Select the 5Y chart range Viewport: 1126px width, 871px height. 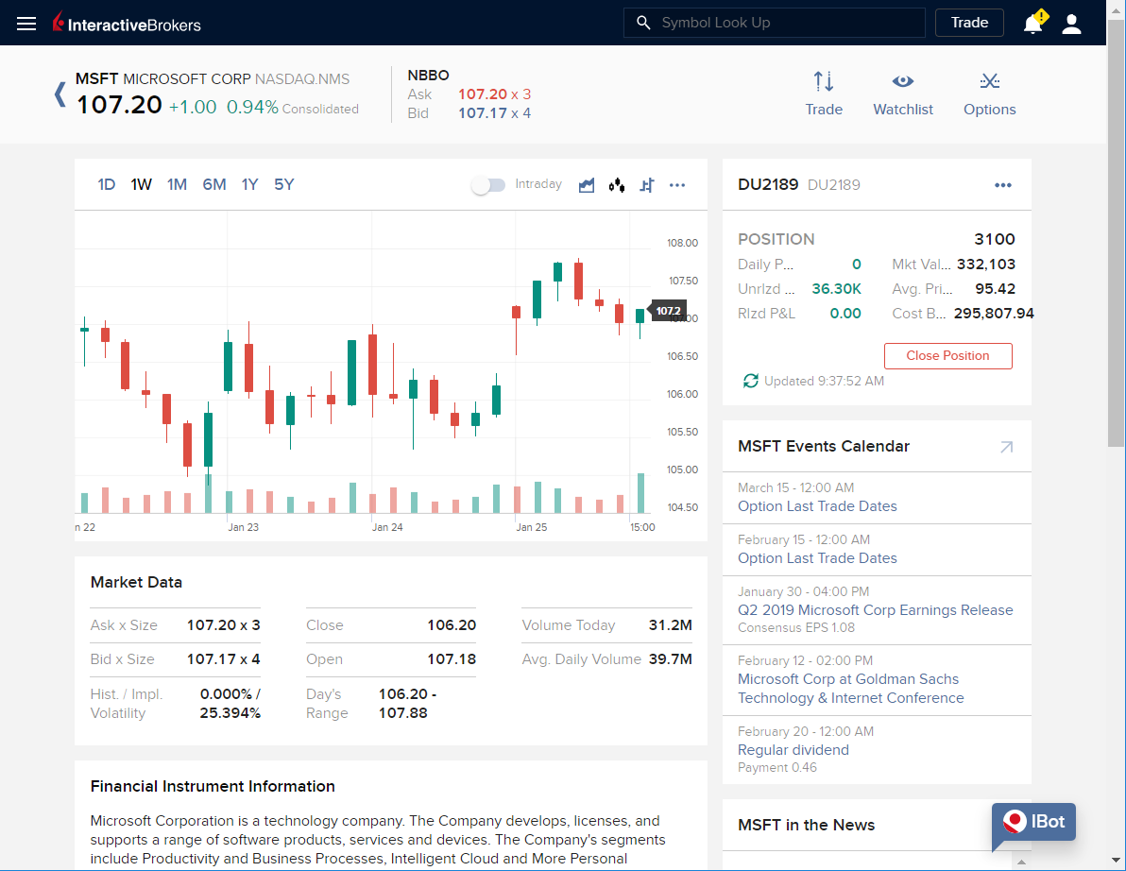pos(283,184)
